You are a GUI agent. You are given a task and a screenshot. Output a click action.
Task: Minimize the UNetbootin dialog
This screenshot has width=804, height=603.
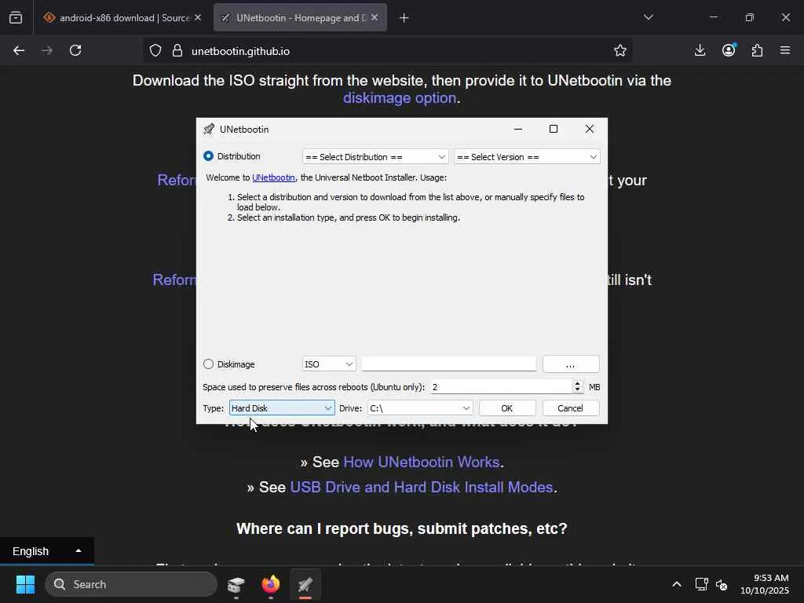(518, 130)
